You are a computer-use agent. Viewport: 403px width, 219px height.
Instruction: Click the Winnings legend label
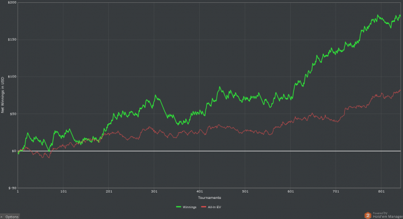point(189,207)
